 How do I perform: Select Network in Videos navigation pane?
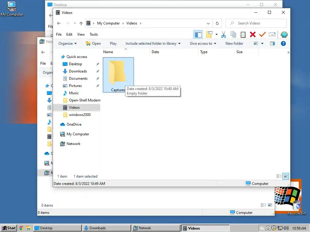pos(73,144)
